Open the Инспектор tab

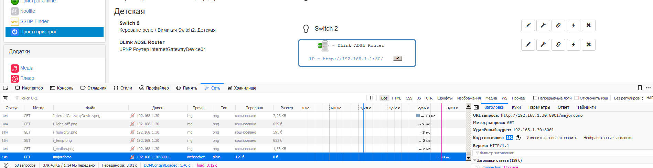[29, 88]
